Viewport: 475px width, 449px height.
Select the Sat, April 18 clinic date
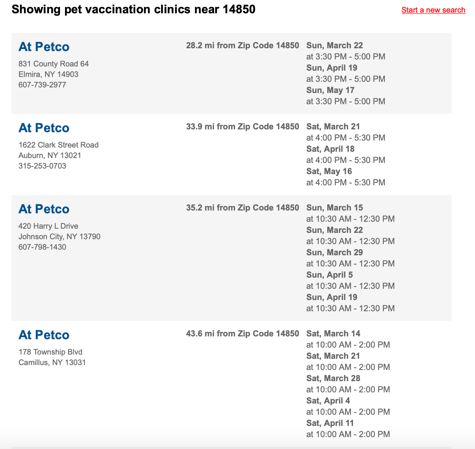[x=330, y=149]
